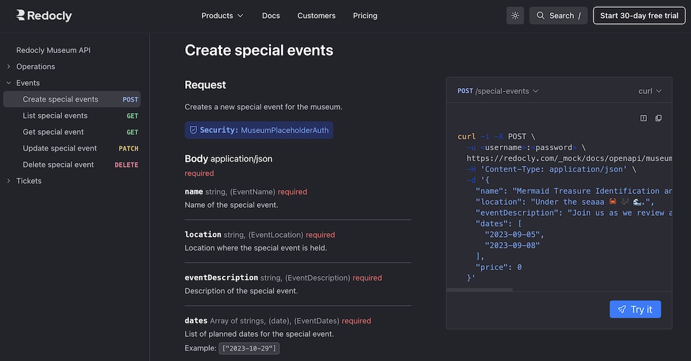The width and height of the screenshot is (691, 361).
Task: Click the Redocly logo
Action: [x=44, y=16]
